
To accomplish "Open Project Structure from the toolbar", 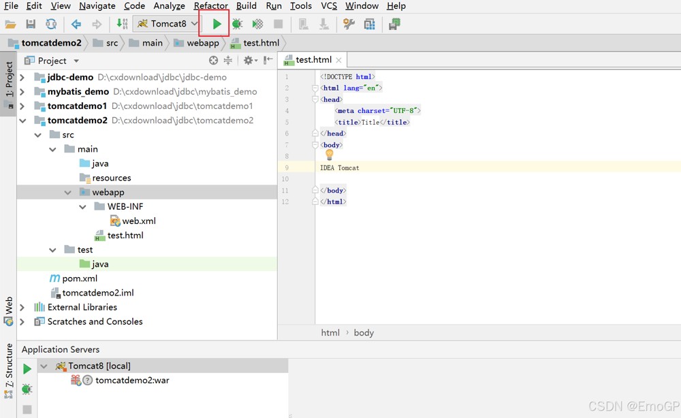I will click(x=370, y=24).
